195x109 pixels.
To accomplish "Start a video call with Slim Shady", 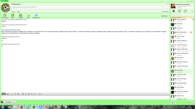I will 5,16.
